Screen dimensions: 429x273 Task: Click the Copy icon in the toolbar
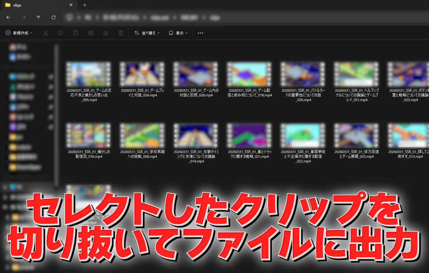61,33
